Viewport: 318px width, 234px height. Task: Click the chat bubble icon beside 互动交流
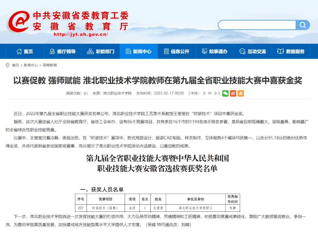click(242, 52)
